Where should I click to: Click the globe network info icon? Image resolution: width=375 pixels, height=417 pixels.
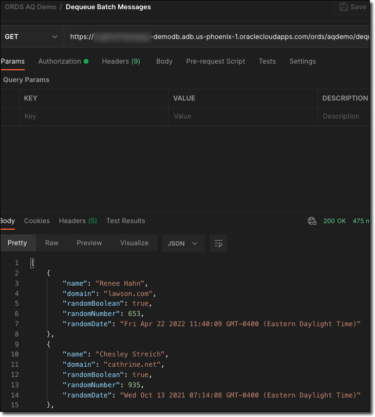(312, 221)
